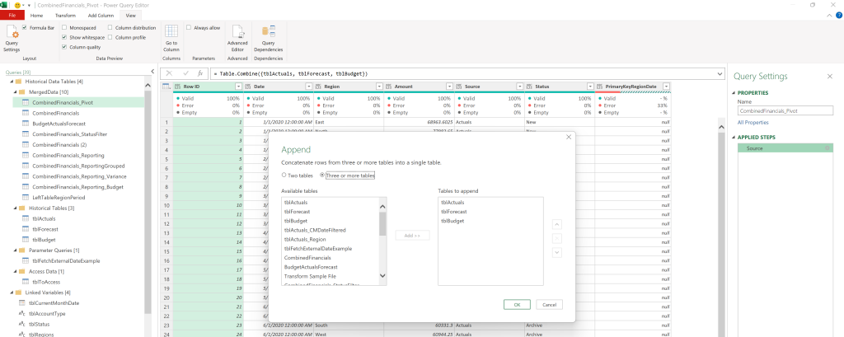Move selected table down in append list
This screenshot has height=337, width=844.
tap(557, 252)
